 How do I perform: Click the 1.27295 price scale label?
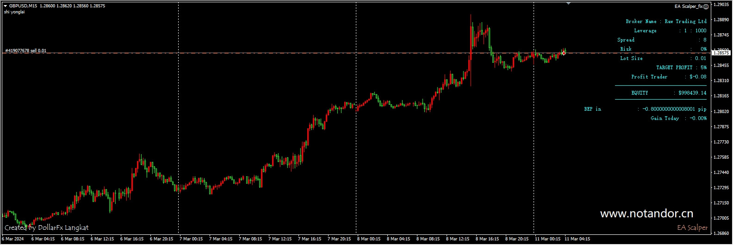point(722,187)
